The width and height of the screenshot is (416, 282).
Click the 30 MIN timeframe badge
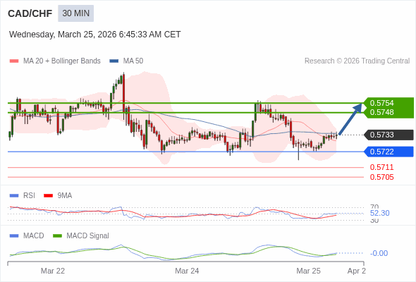pyautogui.click(x=76, y=13)
